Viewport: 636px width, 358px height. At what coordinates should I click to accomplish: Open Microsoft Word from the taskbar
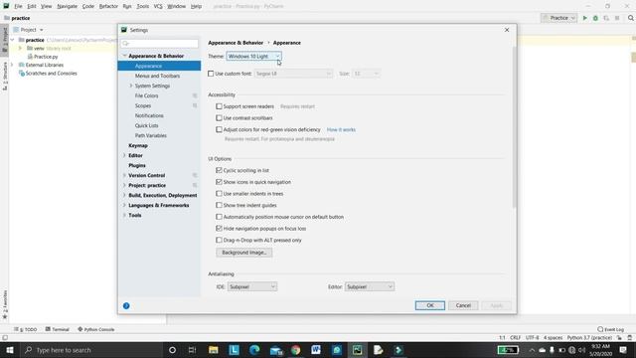[316, 350]
